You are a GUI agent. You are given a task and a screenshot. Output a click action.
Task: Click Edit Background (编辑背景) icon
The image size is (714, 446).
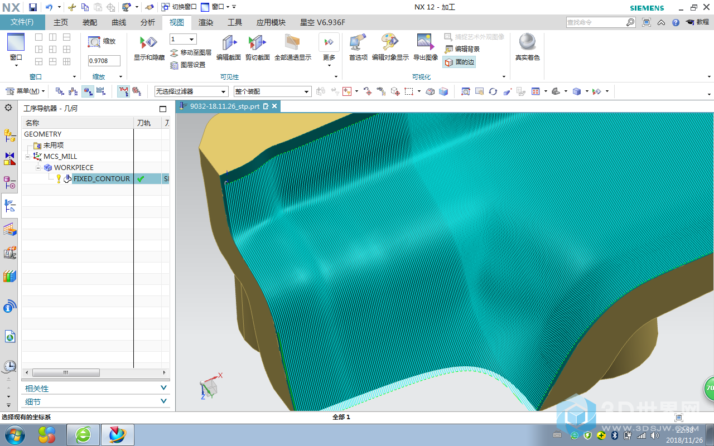(x=448, y=49)
